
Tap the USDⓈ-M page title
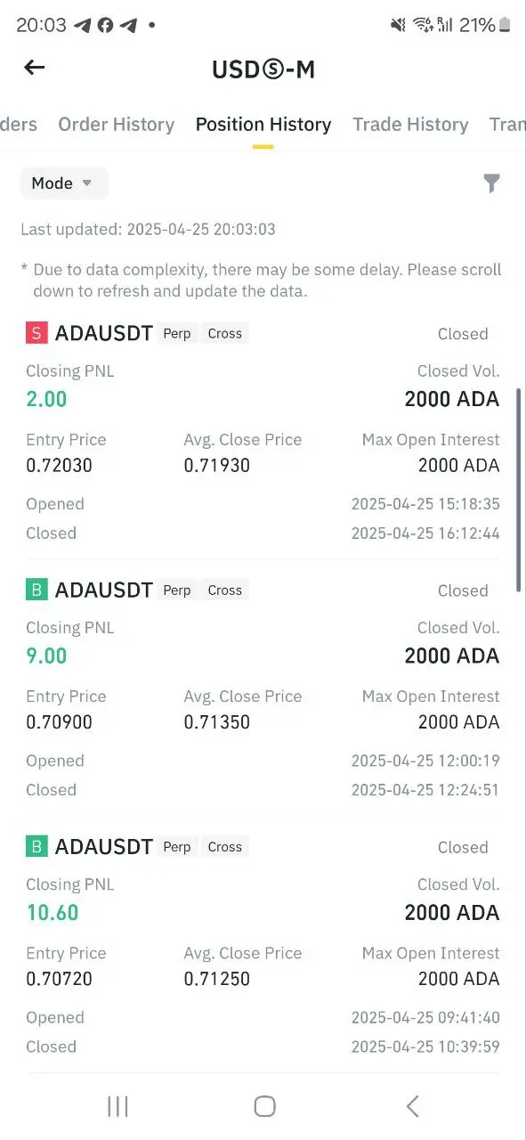pos(263,69)
